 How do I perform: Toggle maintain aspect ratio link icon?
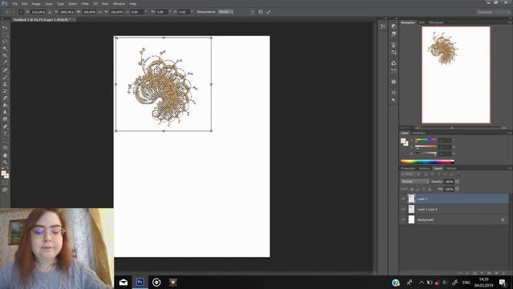click(99, 12)
